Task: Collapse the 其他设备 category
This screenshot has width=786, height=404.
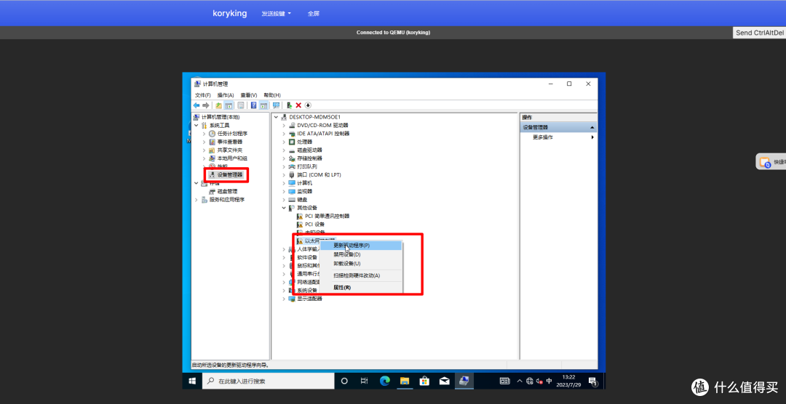Action: [284, 208]
